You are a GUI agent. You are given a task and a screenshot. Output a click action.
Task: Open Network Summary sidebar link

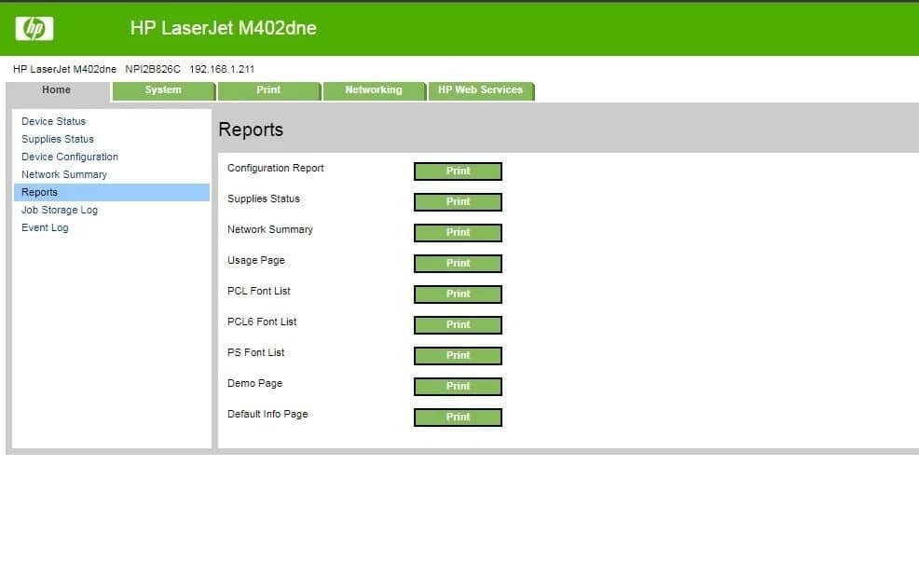click(64, 174)
